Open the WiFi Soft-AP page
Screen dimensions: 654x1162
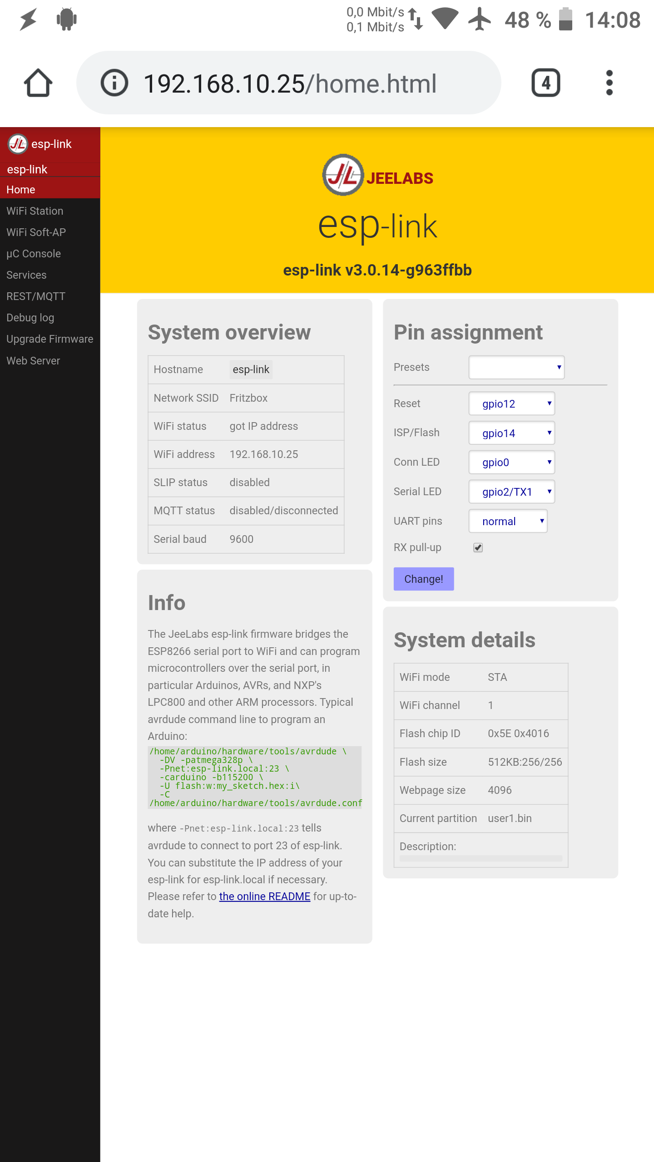point(50,232)
